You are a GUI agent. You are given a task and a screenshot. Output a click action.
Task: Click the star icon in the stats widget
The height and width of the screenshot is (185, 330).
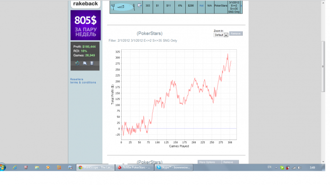point(77,63)
